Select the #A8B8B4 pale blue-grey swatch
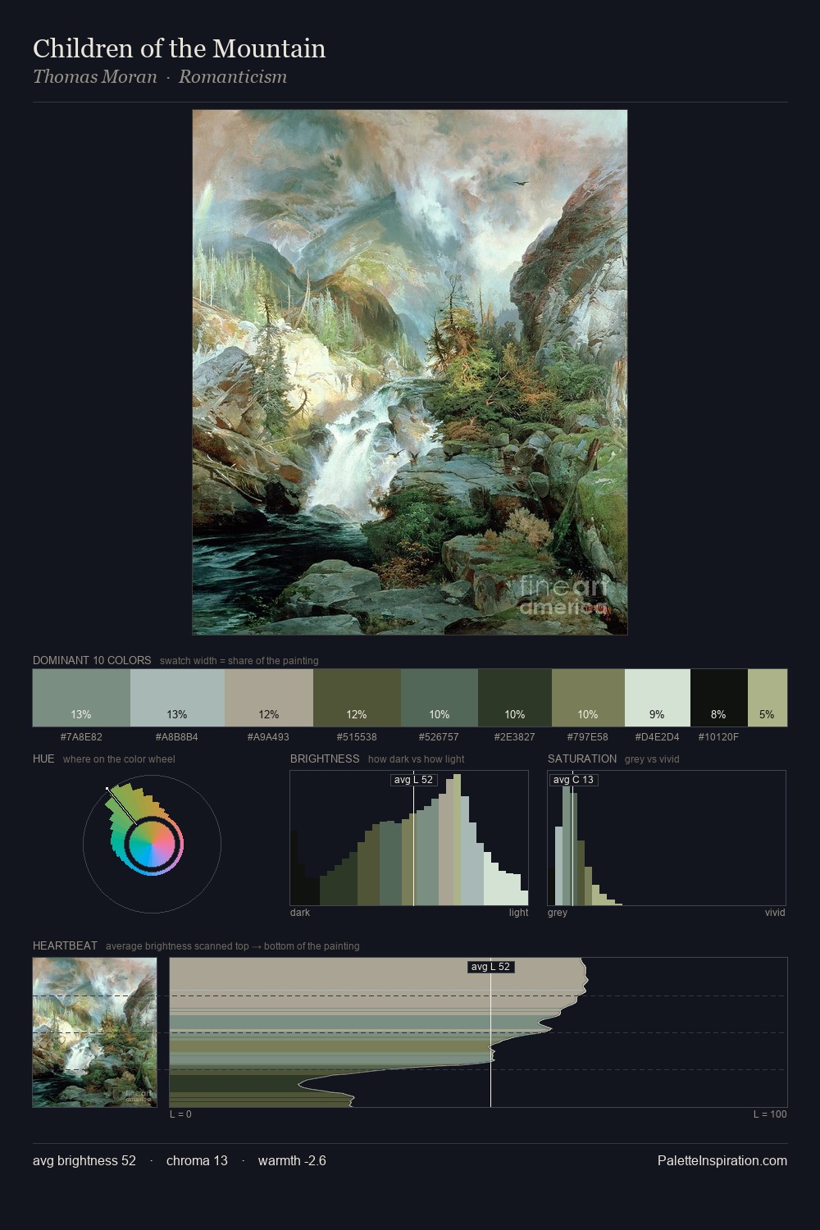 pos(177,698)
